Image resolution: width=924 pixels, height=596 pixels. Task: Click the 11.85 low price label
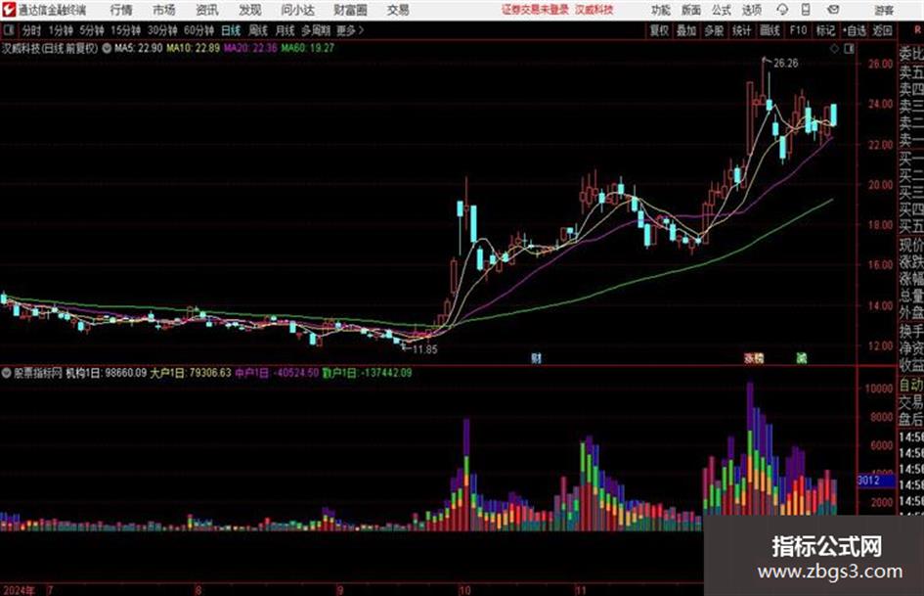425,349
